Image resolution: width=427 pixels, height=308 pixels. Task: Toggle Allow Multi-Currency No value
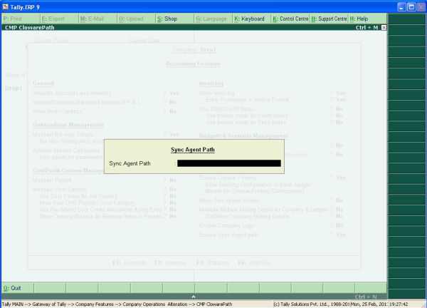pyautogui.click(x=173, y=111)
